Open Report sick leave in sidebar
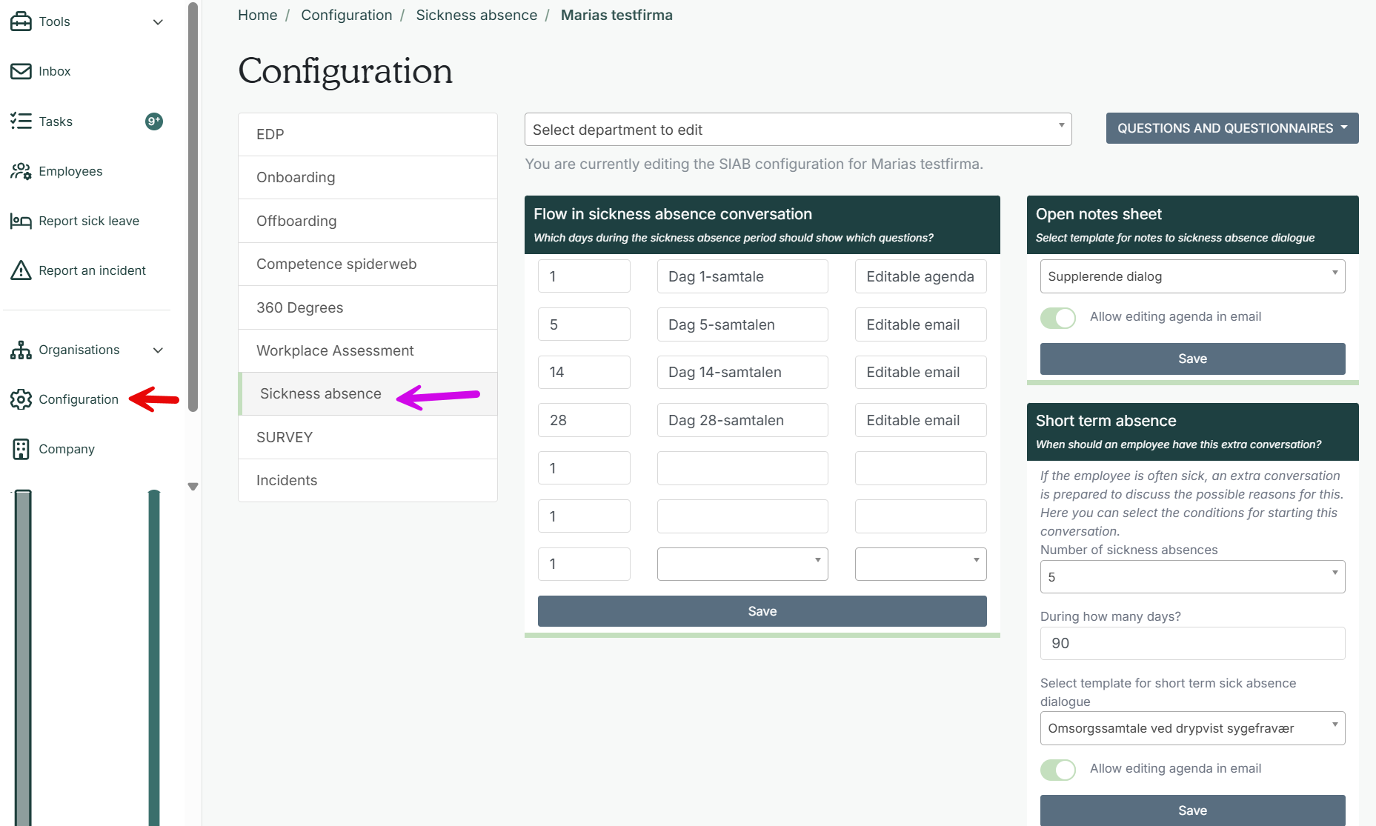 tap(89, 221)
